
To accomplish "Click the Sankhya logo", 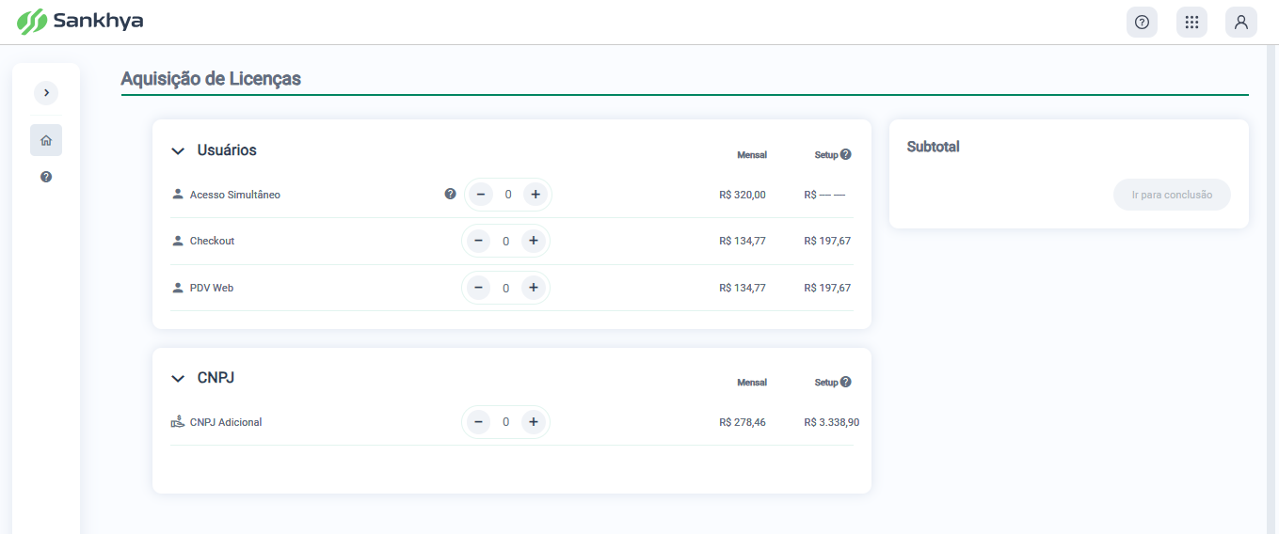I will point(80,21).
